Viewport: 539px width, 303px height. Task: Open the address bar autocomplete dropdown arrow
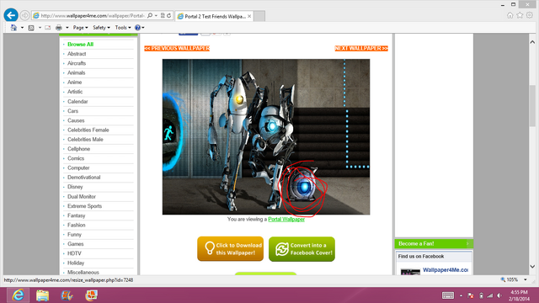pos(156,16)
